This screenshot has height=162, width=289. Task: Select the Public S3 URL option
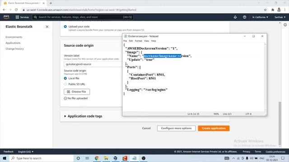[65, 84]
